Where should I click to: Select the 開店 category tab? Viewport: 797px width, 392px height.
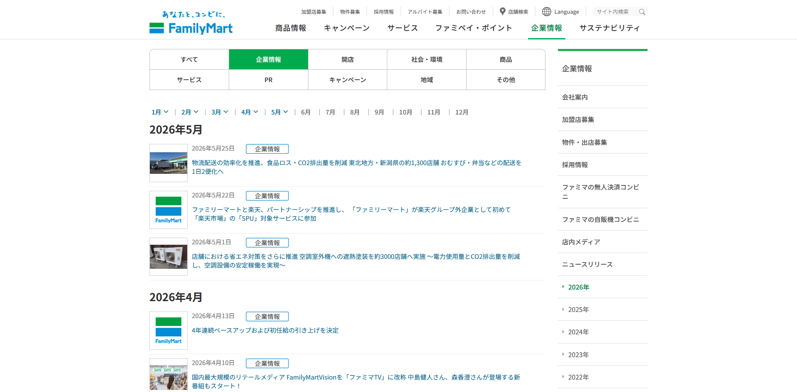[x=348, y=59]
